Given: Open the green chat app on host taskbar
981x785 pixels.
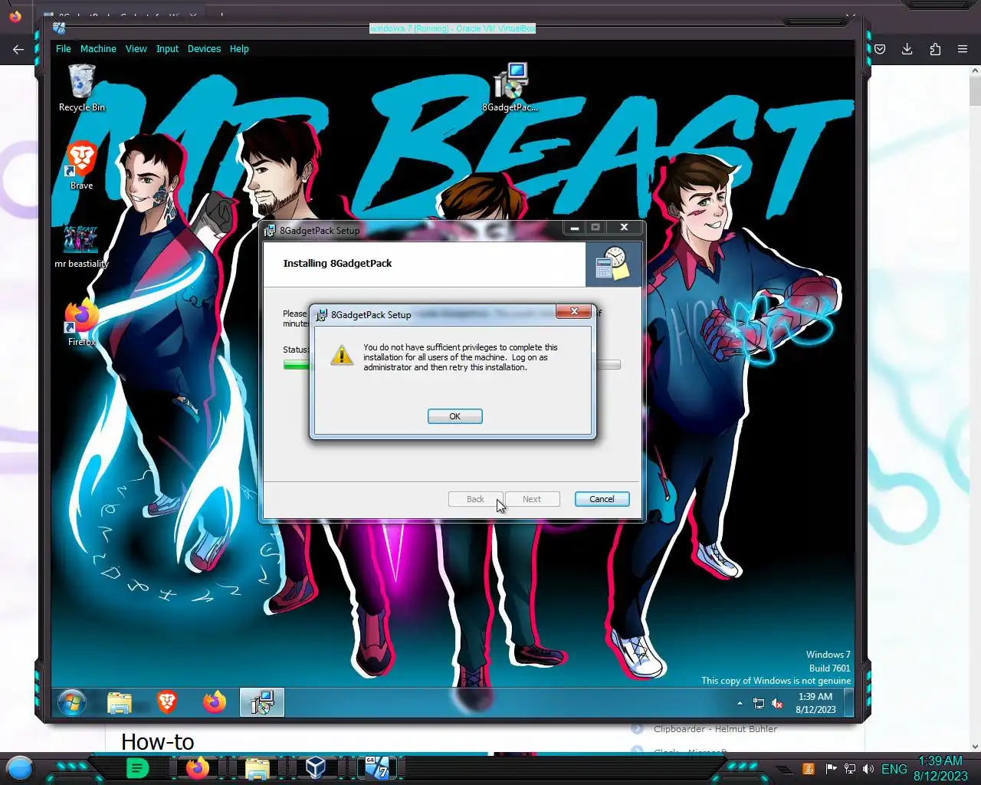Looking at the screenshot, I should (137, 768).
